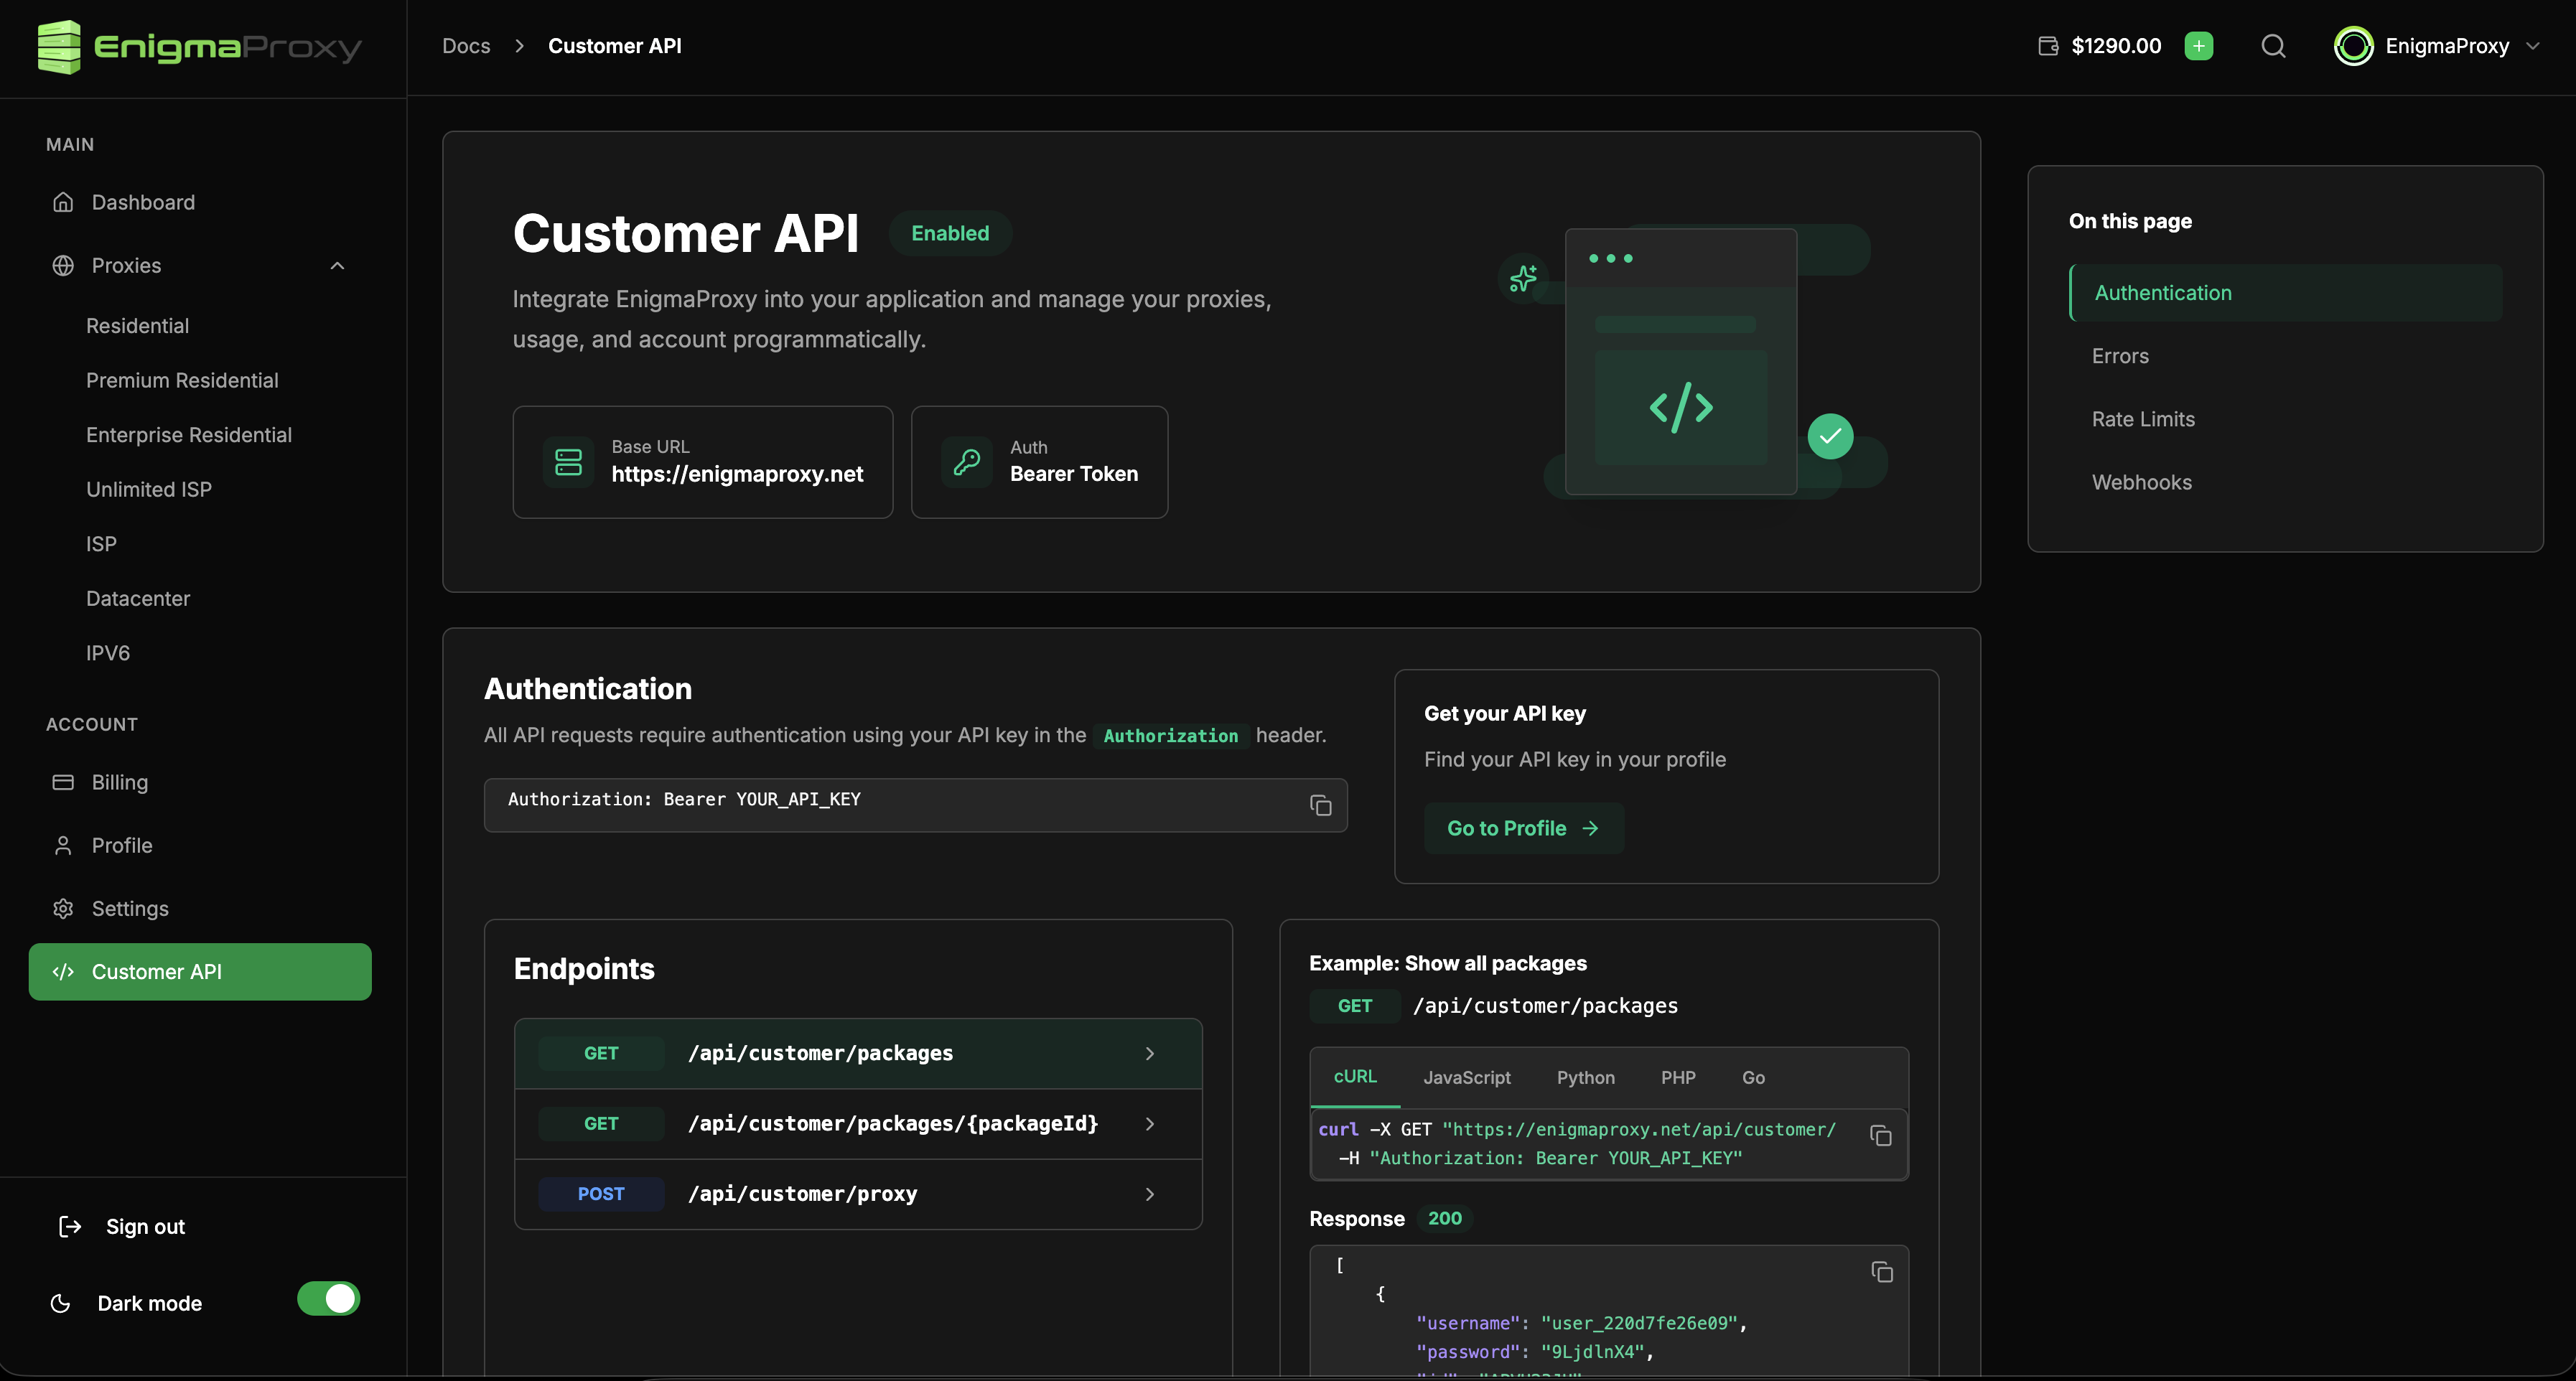Copy the Authorization Bearer header
Image resolution: width=2576 pixels, height=1381 pixels.
[1321, 805]
